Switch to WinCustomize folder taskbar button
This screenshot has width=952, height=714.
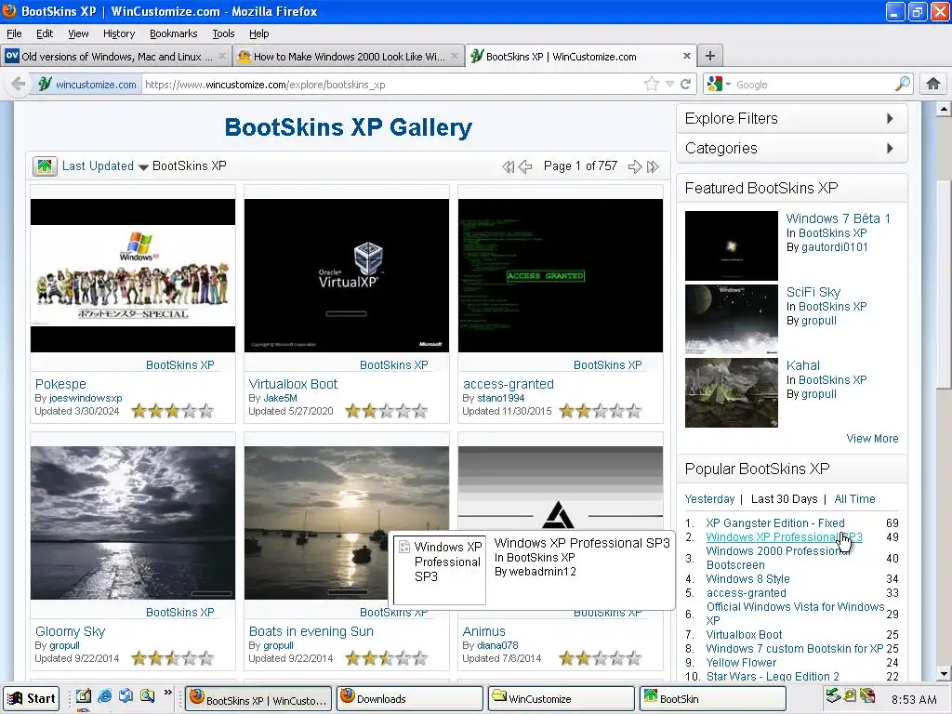point(561,699)
